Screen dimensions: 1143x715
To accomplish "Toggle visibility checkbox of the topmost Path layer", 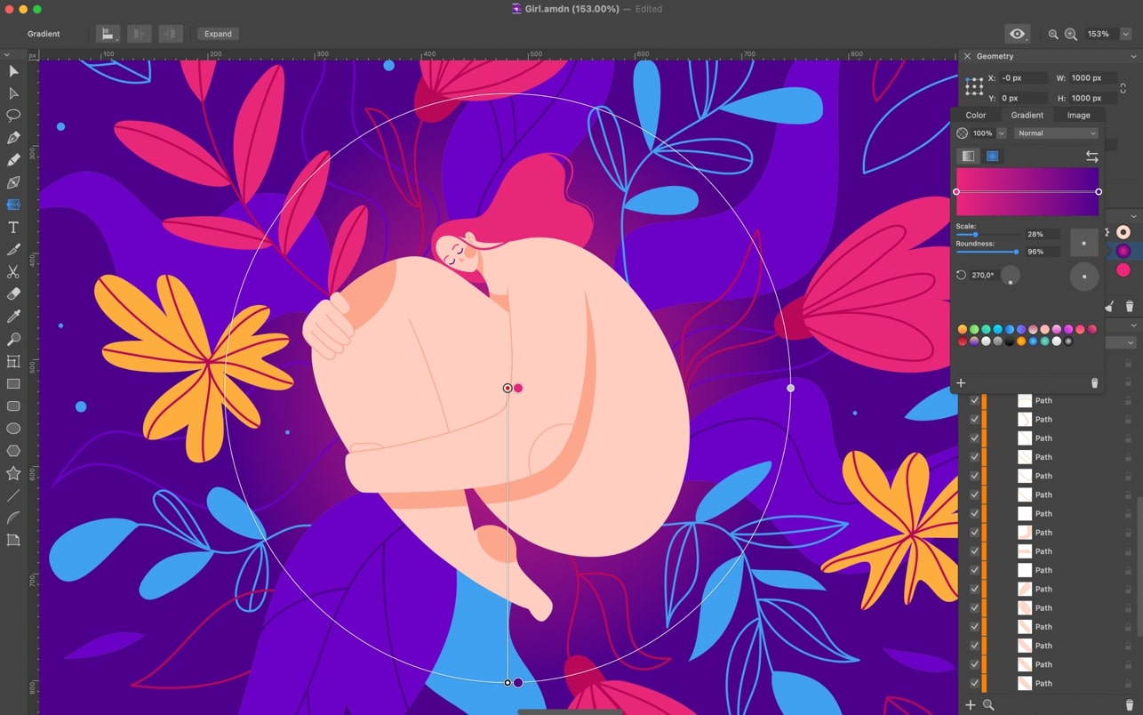I will [x=975, y=401].
